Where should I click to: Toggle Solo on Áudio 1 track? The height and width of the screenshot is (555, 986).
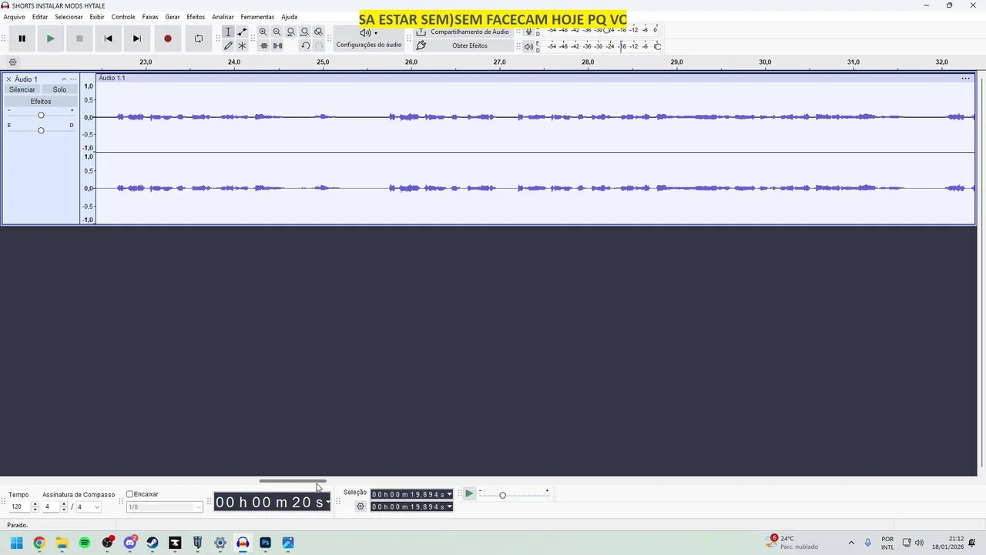pyautogui.click(x=59, y=90)
